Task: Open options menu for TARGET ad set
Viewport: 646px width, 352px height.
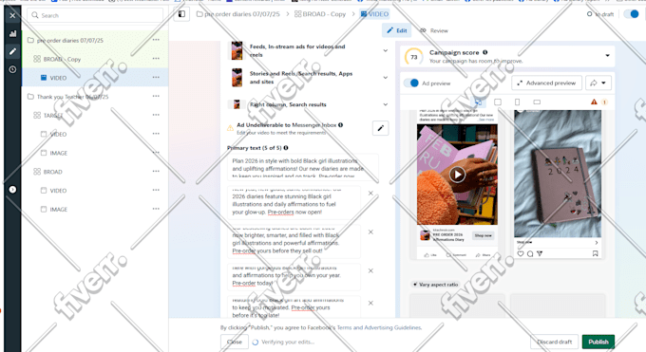Action: tap(156, 115)
